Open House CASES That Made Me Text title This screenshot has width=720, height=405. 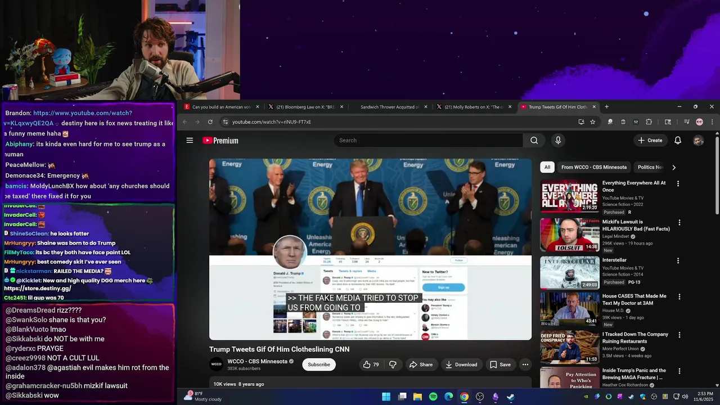coord(634,299)
